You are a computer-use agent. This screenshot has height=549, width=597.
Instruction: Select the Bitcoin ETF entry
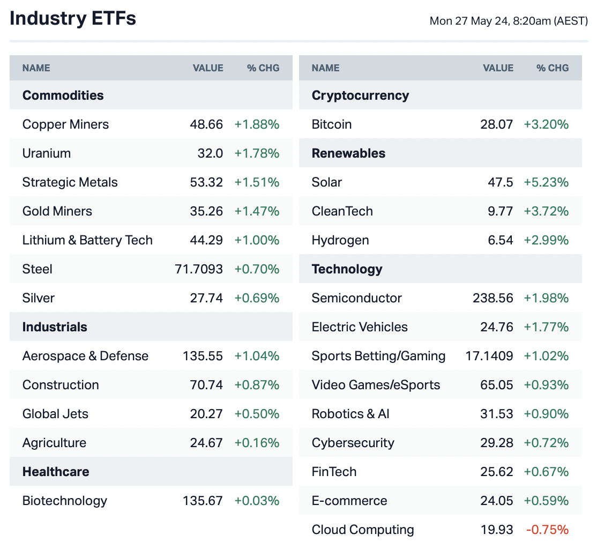click(332, 124)
